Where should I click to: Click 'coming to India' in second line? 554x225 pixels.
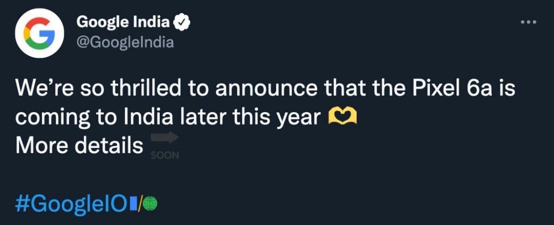[x=94, y=117]
